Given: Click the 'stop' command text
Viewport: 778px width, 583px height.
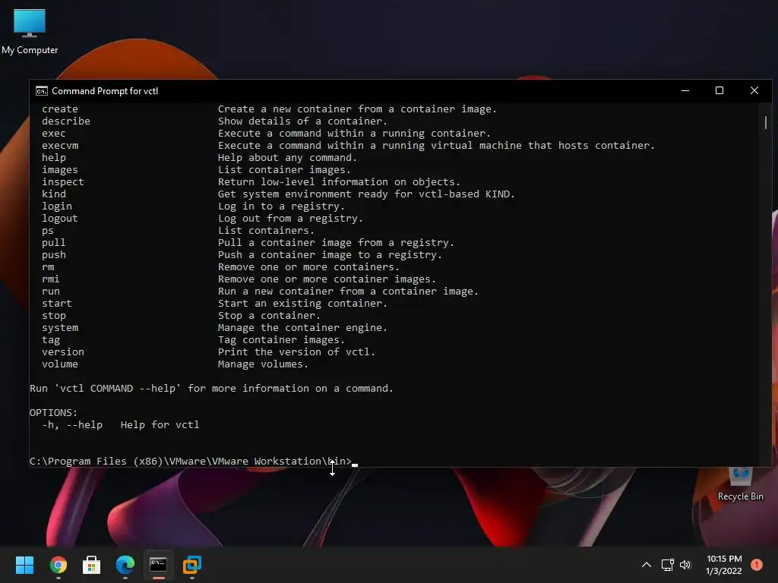Looking at the screenshot, I should click(54, 315).
